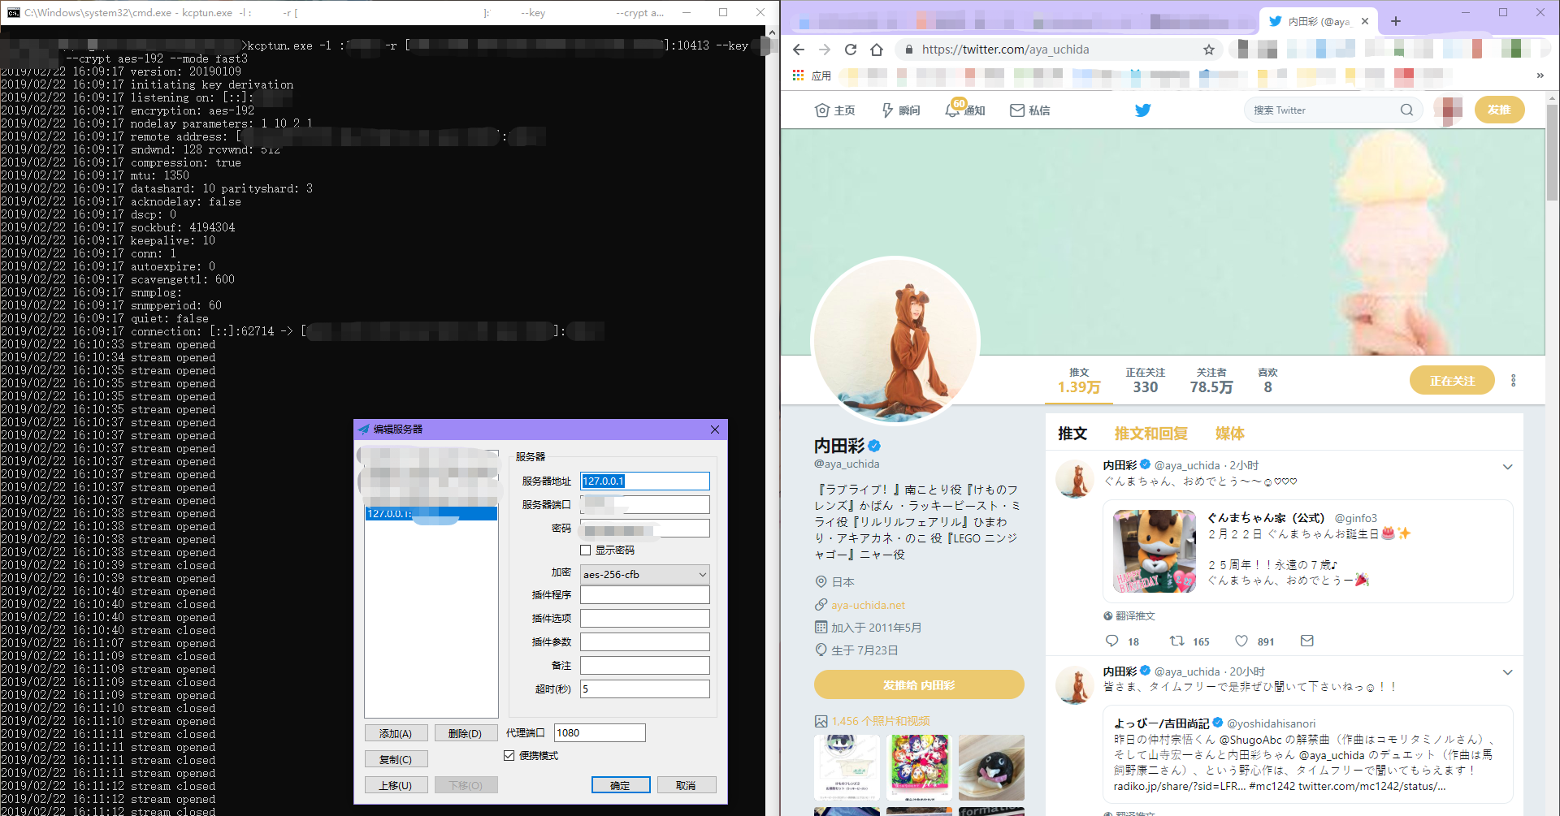
Task: Open the 通知 notifications bell icon
Action: [952, 110]
